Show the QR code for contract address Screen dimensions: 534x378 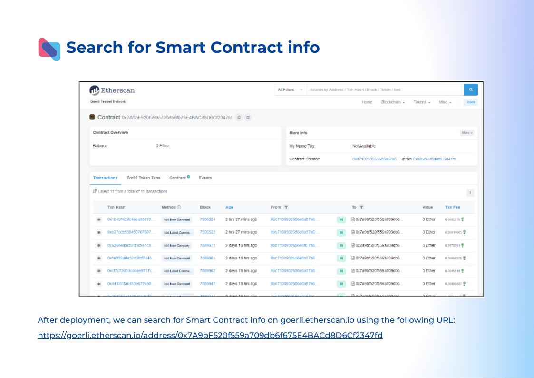coord(248,117)
